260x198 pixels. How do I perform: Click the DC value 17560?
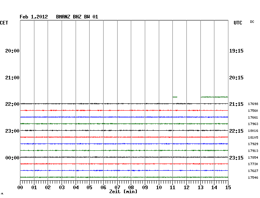pos(253,111)
